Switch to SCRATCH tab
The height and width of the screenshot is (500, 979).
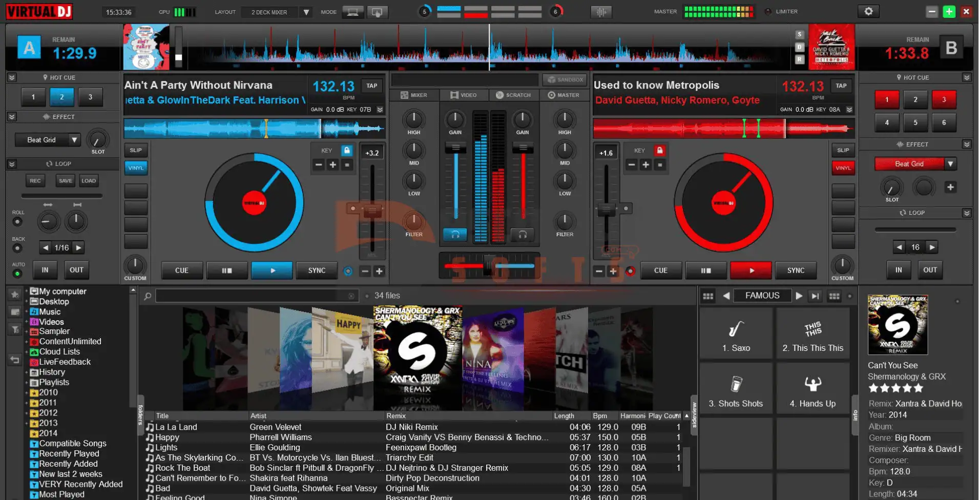coord(513,95)
